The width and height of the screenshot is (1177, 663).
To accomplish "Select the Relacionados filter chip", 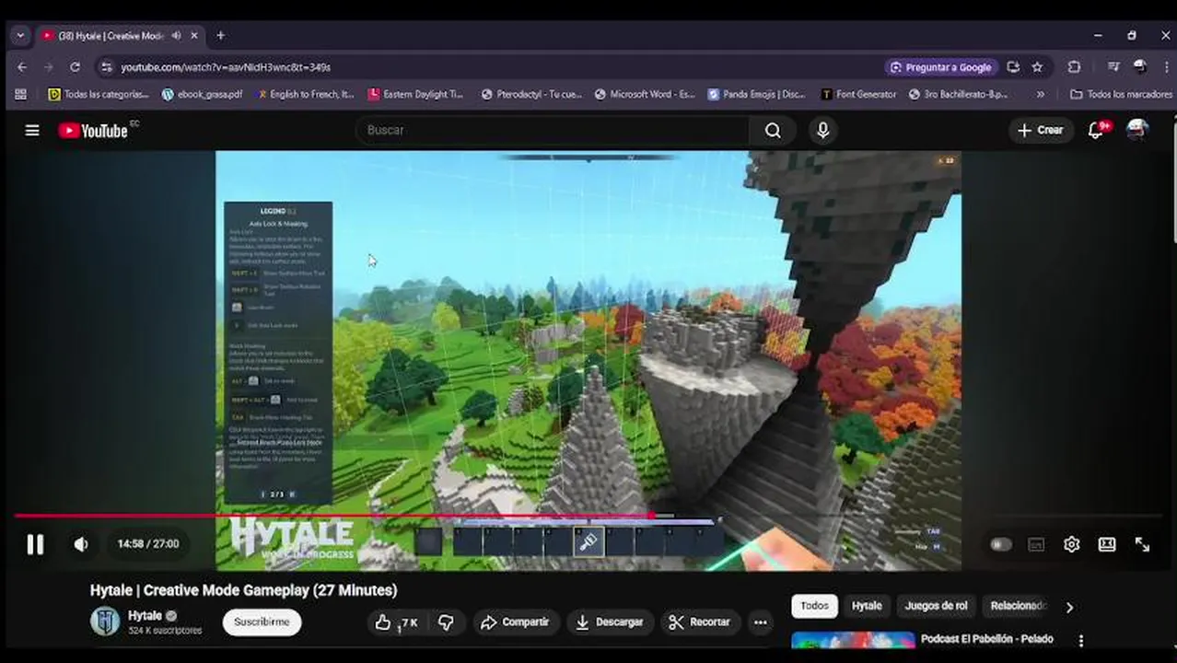I will [x=1017, y=606].
